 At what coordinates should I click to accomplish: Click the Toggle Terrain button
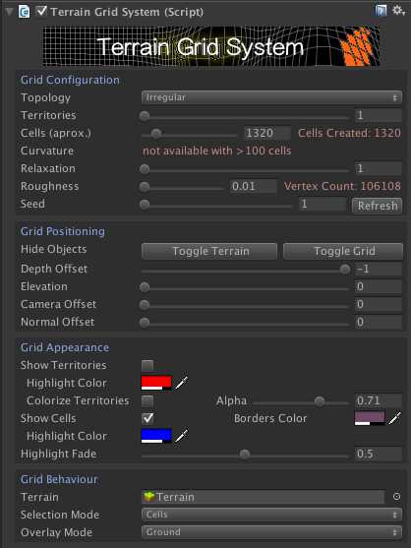click(x=209, y=251)
